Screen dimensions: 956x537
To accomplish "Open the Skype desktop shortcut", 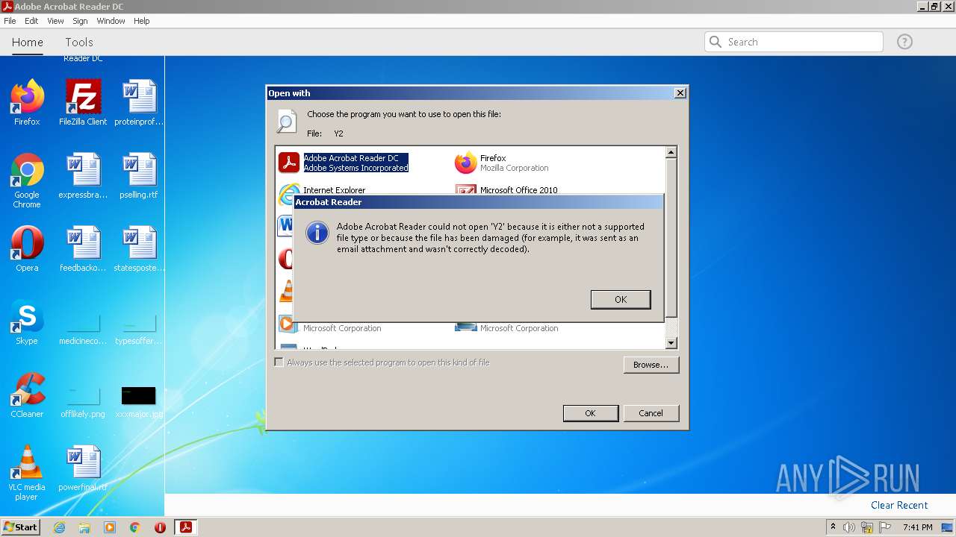I will (x=27, y=322).
